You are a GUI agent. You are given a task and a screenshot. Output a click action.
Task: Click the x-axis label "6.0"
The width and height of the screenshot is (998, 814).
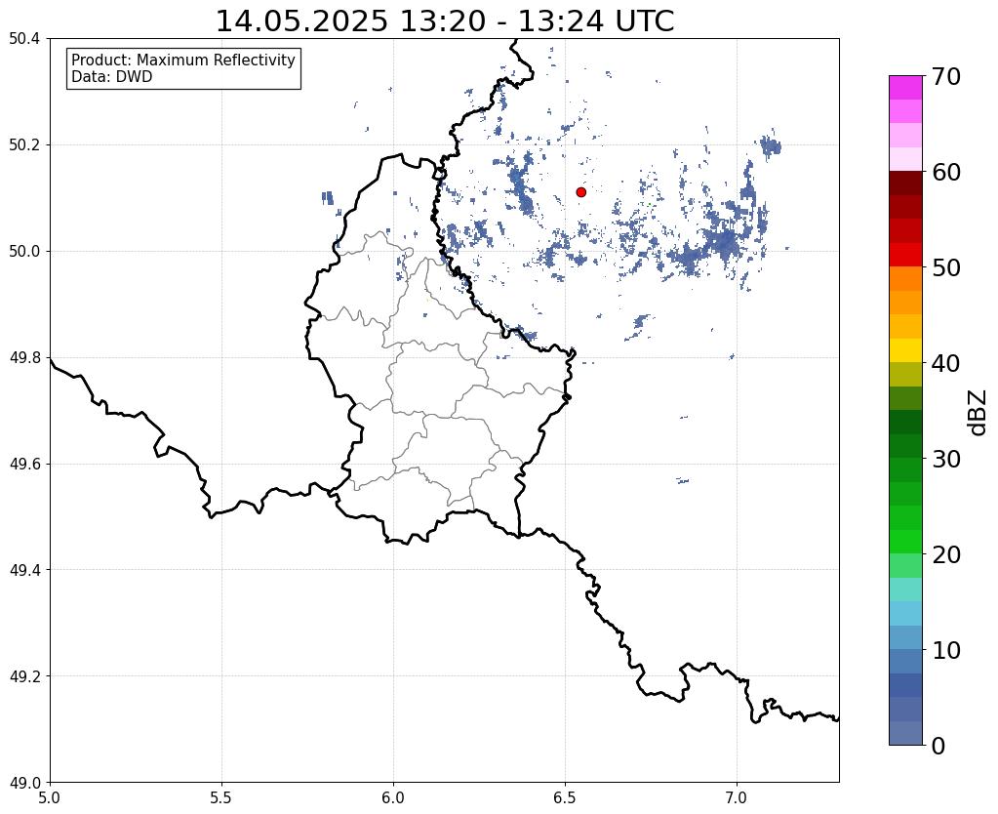point(393,798)
